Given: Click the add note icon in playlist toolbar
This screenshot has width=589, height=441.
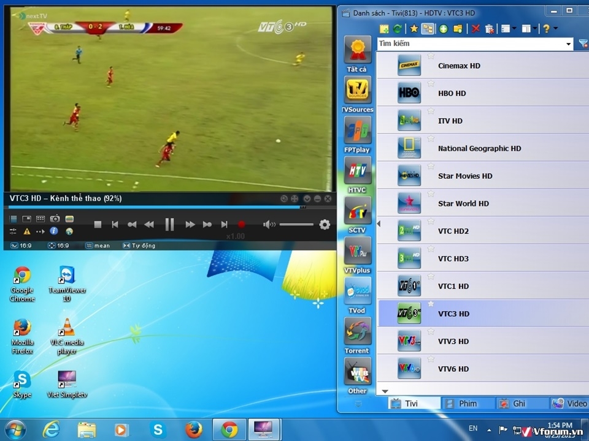Looking at the screenshot, I should point(384,29).
